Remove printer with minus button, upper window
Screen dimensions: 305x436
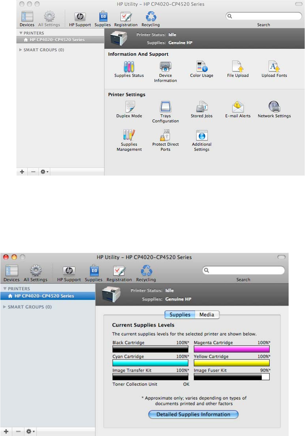pyautogui.click(x=33, y=172)
